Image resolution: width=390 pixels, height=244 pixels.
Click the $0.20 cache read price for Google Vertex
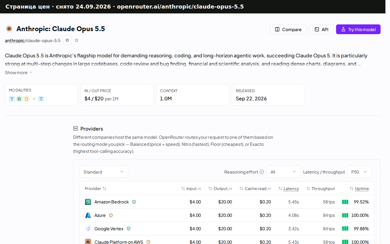point(265,229)
